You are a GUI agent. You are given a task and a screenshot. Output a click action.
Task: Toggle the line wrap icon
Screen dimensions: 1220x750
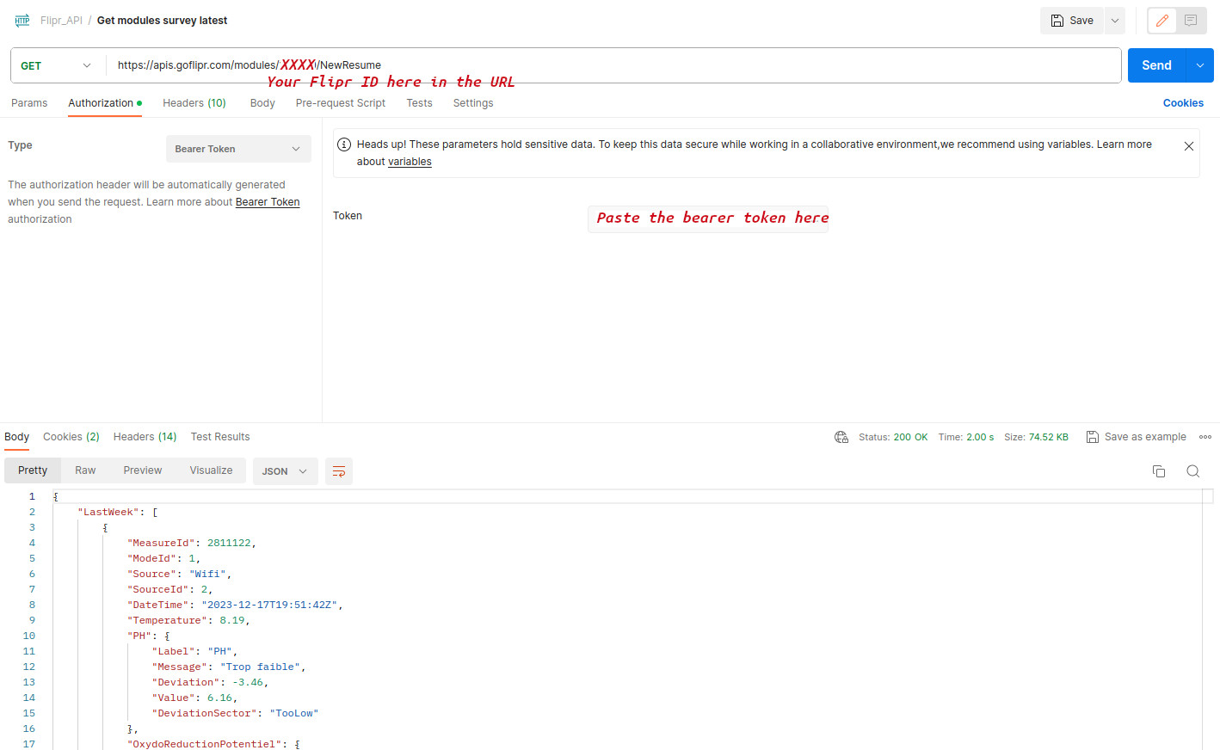click(339, 471)
